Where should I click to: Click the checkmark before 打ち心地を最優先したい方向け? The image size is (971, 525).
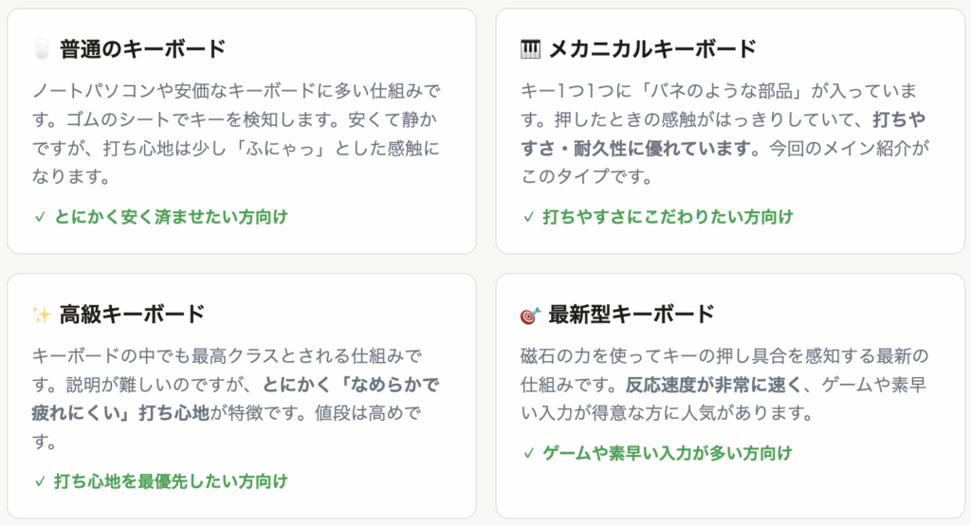40,481
